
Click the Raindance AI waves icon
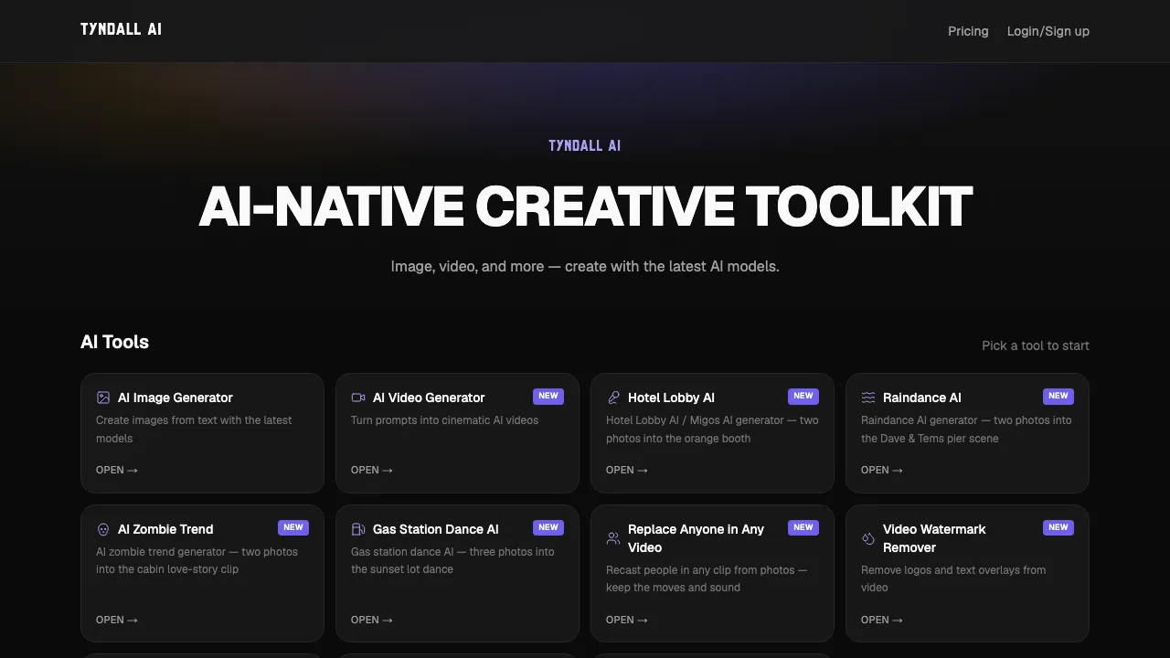click(868, 398)
